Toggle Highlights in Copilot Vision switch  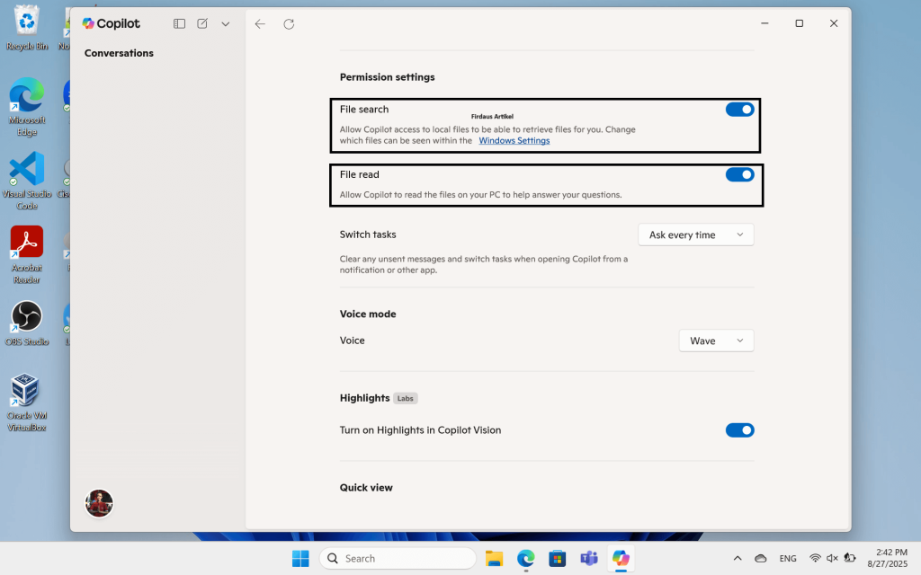(739, 430)
